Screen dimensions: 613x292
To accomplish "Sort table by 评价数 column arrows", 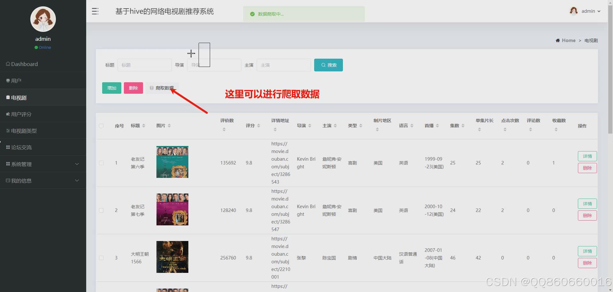I will click(224, 129).
